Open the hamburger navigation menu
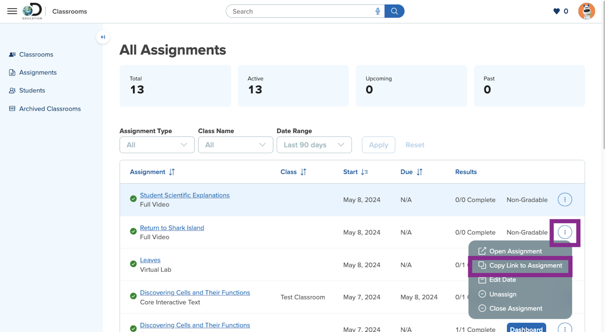The height and width of the screenshot is (332, 605). (12, 11)
